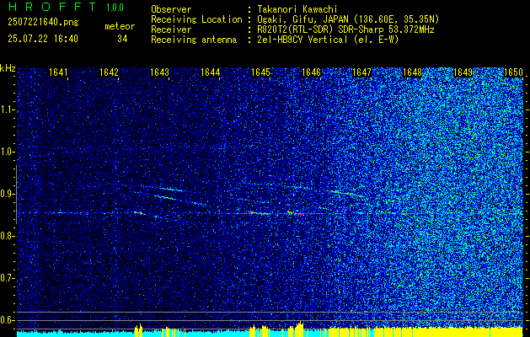Screen dimensions: 530x337
Task: Click the 1649 time axis marker
Action: (463, 72)
